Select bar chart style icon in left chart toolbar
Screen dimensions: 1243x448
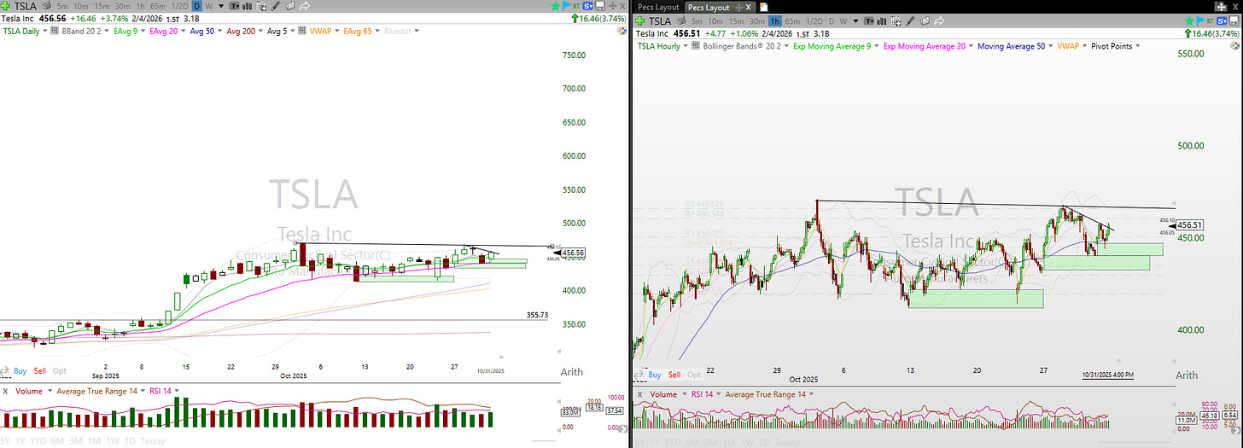(x=248, y=6)
